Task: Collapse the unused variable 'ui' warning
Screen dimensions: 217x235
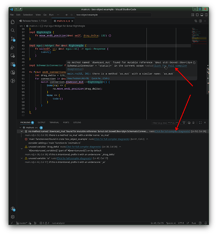Action: coord(22,158)
